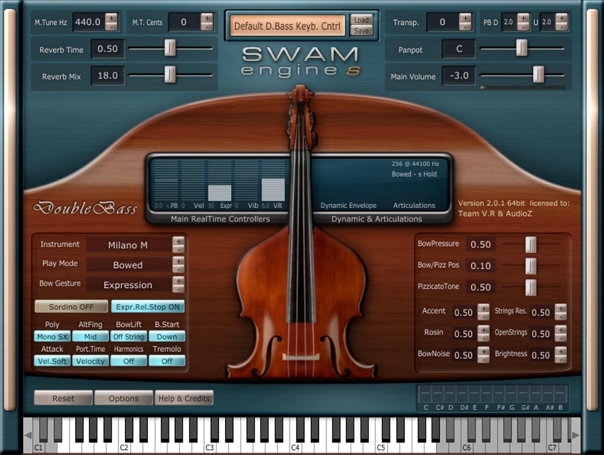The image size is (604, 455).
Task: Open Bow Gesture selector showing Expression
Action: click(x=128, y=285)
